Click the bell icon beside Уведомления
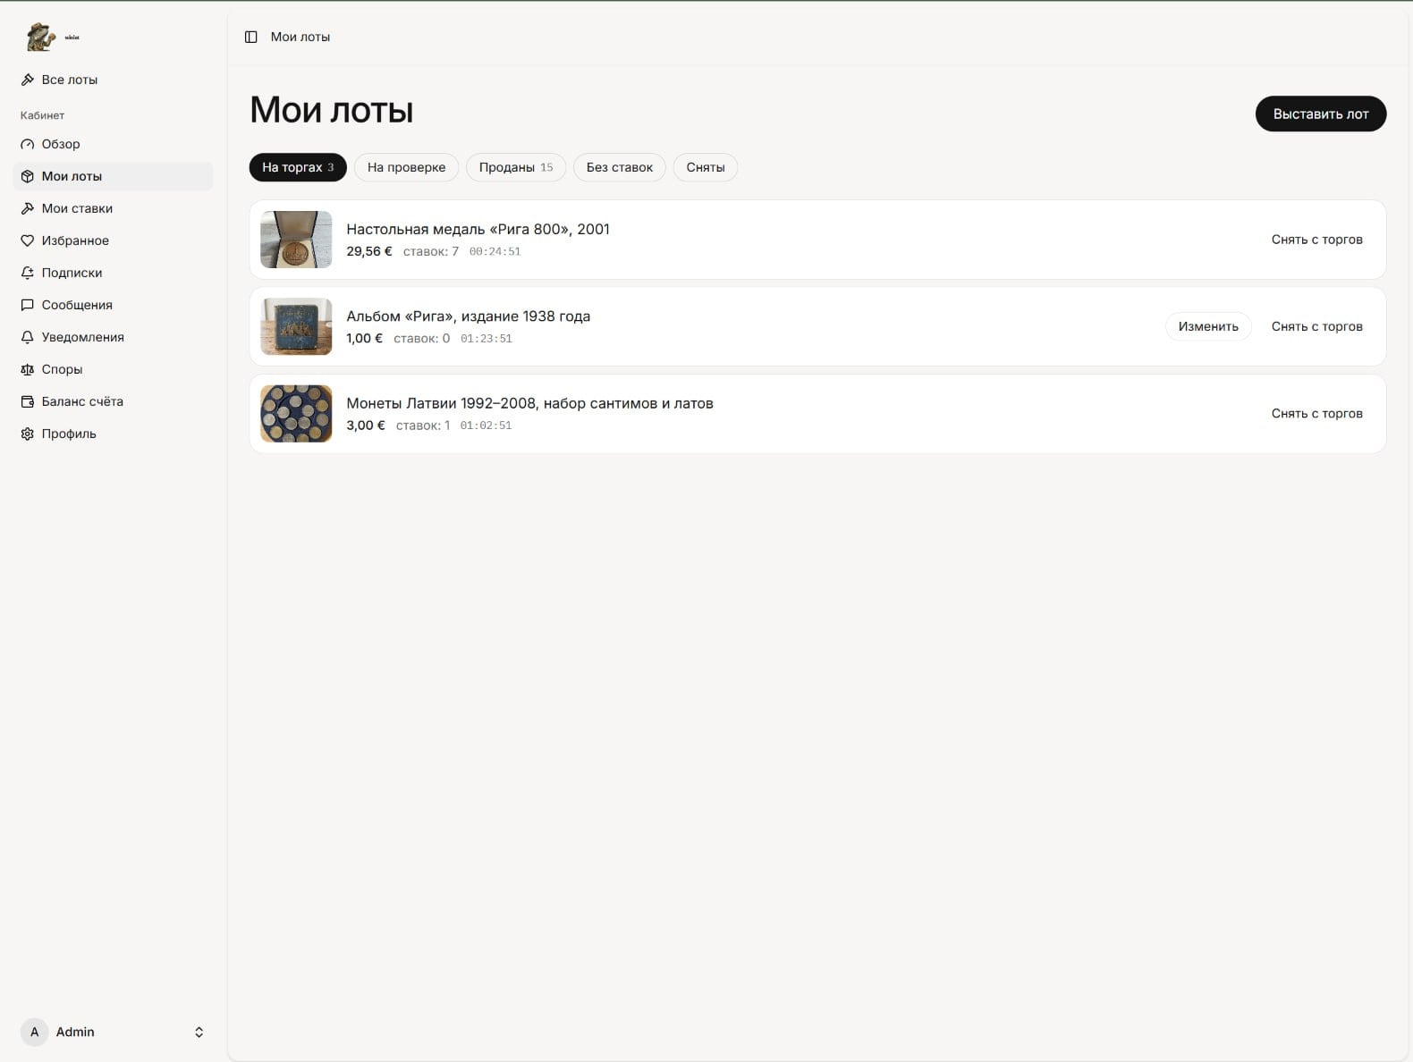 (x=28, y=337)
